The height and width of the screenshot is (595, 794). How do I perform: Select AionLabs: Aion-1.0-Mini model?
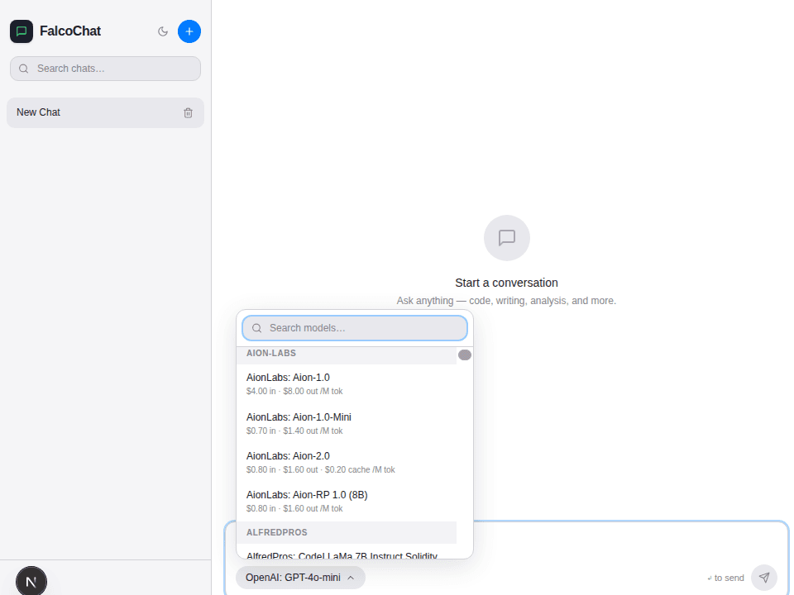coord(347,423)
